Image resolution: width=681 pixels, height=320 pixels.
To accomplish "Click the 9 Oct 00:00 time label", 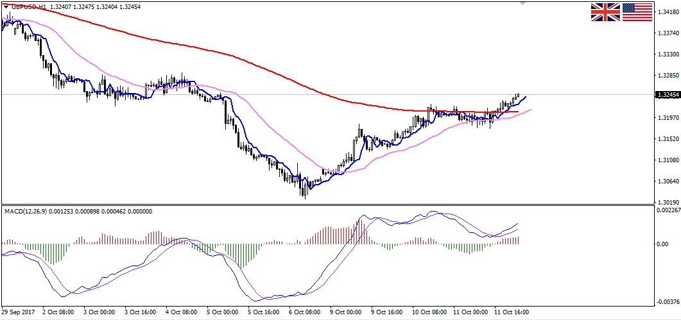I will point(347,312).
